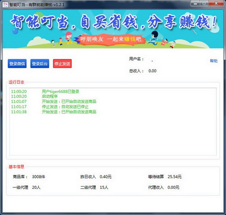Viewport: 226px width, 215px height.
Task: Click the 登录微信 button
Action: (17, 64)
